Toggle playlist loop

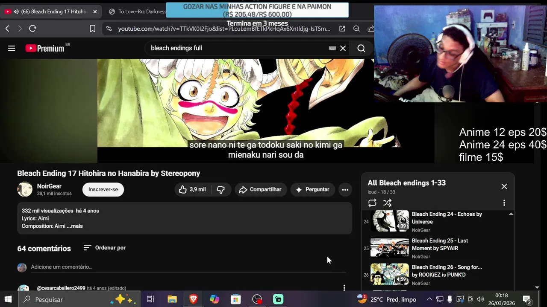click(372, 203)
